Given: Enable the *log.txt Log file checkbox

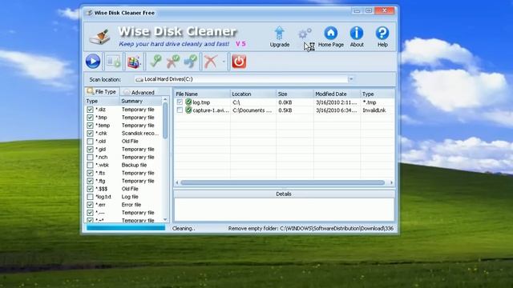Looking at the screenshot, I should click(90, 197).
